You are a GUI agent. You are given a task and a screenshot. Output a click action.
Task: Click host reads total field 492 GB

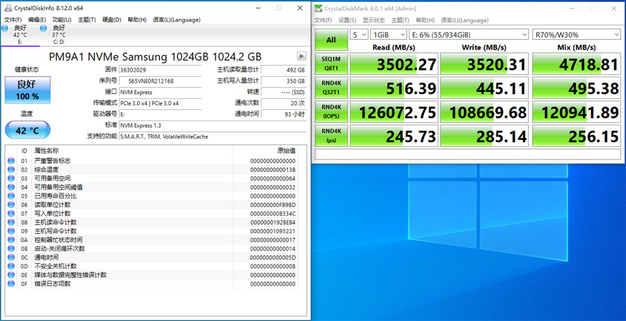point(284,70)
